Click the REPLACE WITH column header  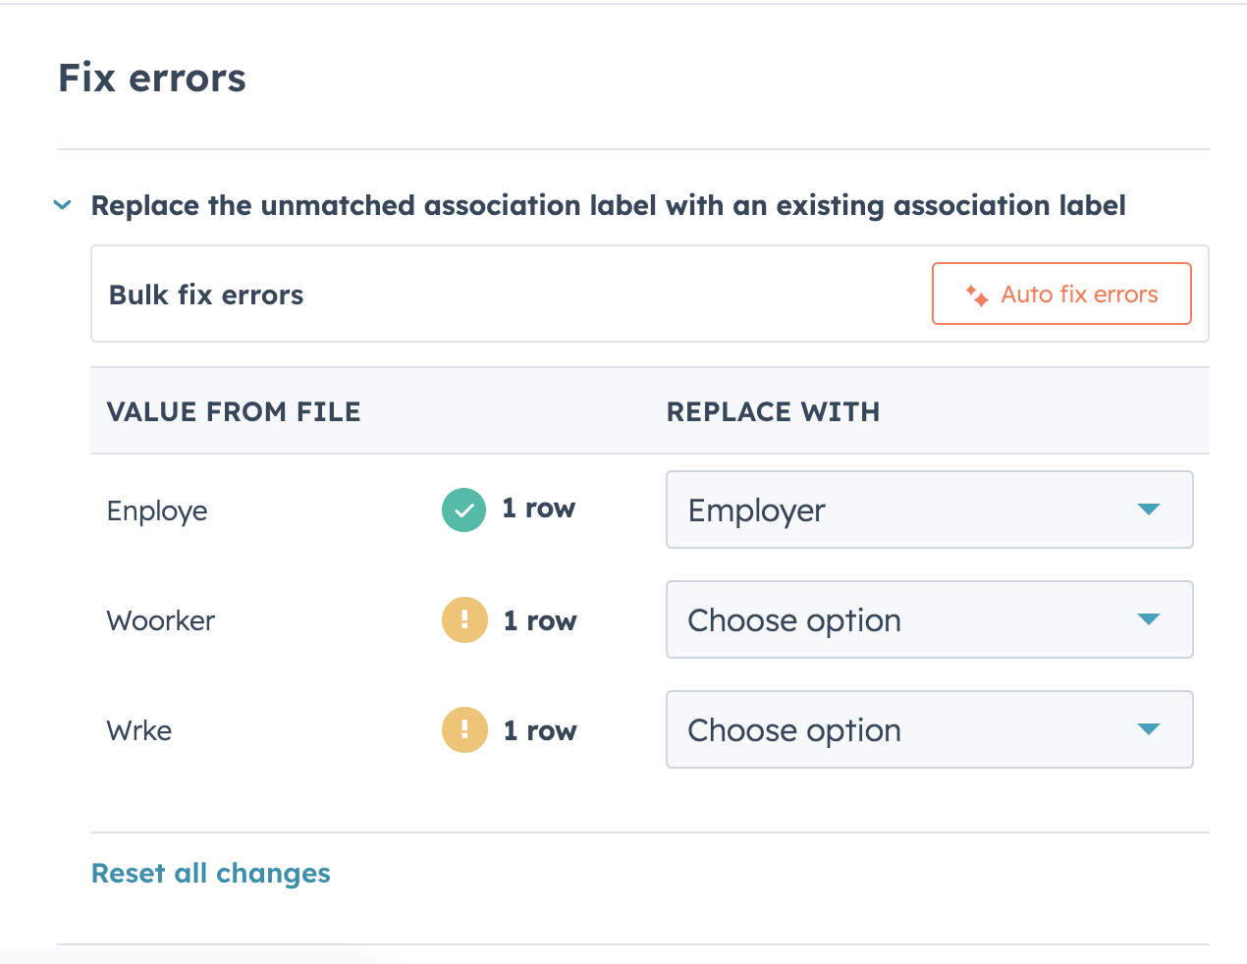[x=773, y=411]
